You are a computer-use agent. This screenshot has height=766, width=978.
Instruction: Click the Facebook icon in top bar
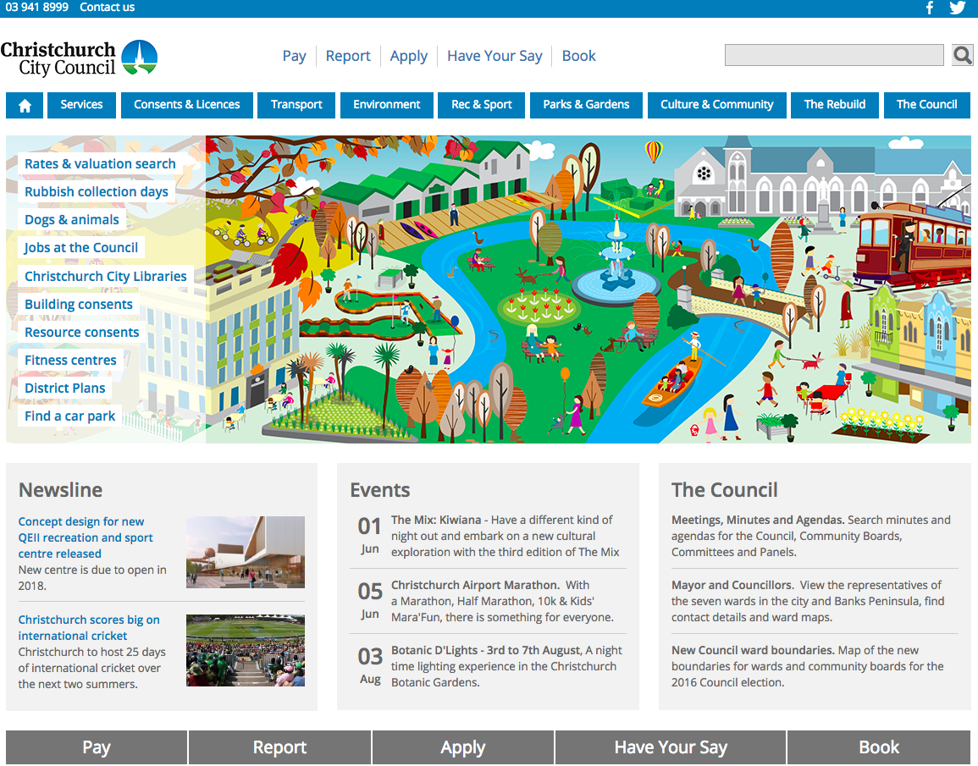(x=929, y=8)
